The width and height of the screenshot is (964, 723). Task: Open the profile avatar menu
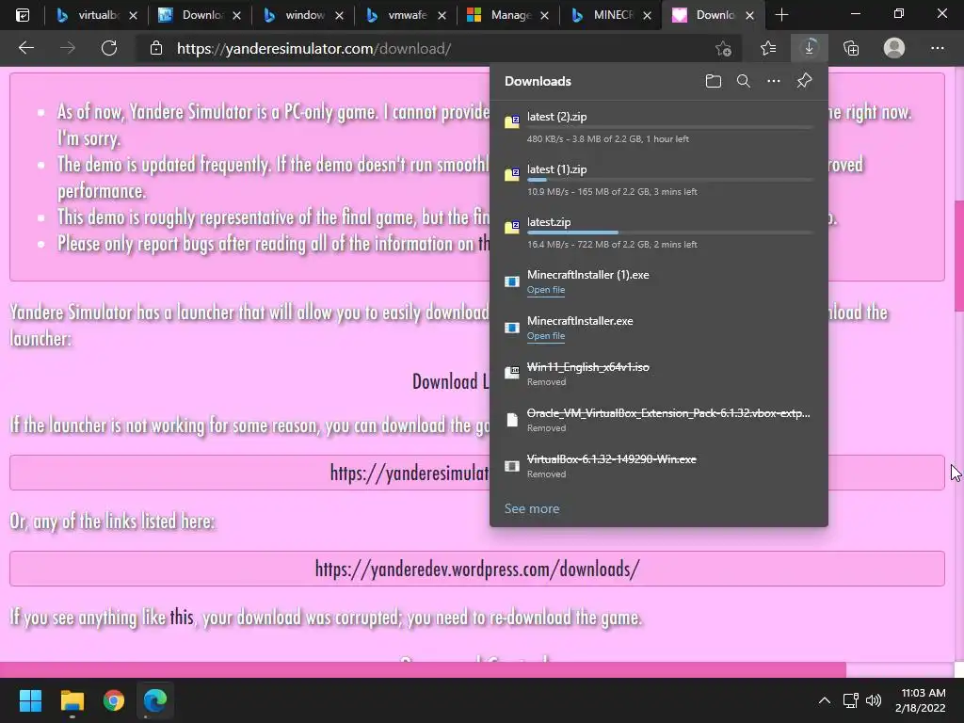[x=894, y=48]
